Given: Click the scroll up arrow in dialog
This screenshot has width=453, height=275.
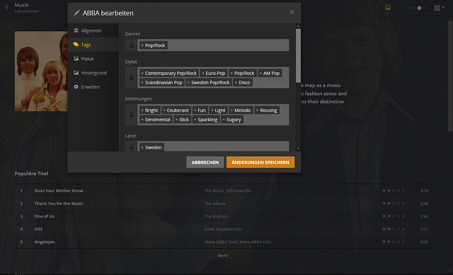Looking at the screenshot, I should pyautogui.click(x=298, y=26).
